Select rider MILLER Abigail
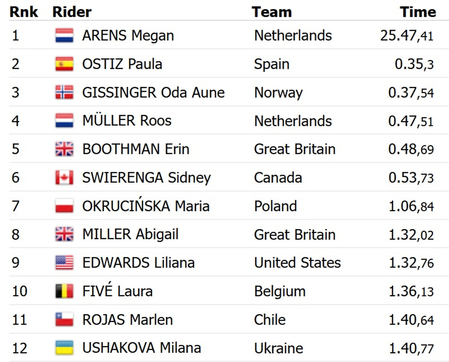 pos(130,235)
